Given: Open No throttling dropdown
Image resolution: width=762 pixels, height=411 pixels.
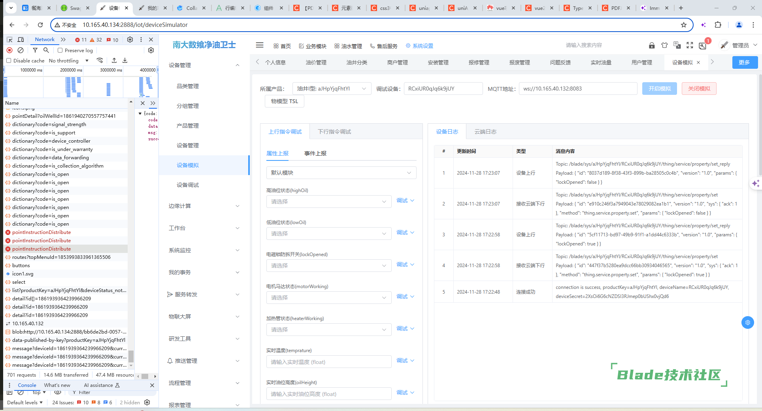Looking at the screenshot, I should point(69,60).
